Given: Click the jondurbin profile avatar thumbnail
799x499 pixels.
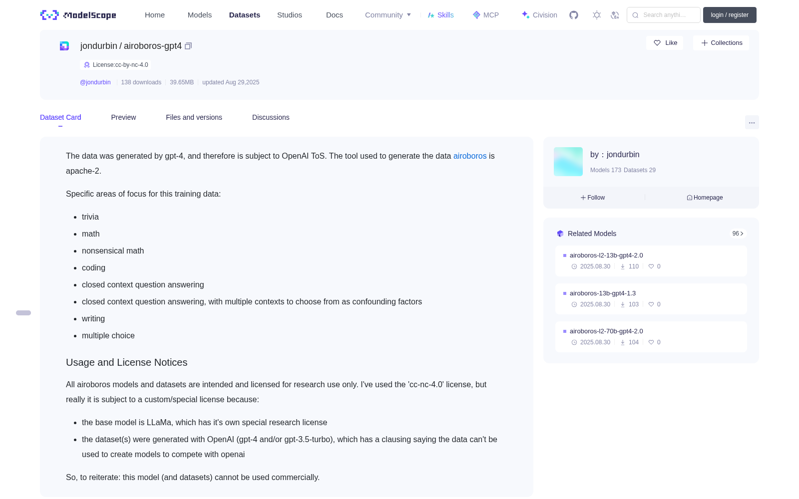Looking at the screenshot, I should click(x=568, y=162).
